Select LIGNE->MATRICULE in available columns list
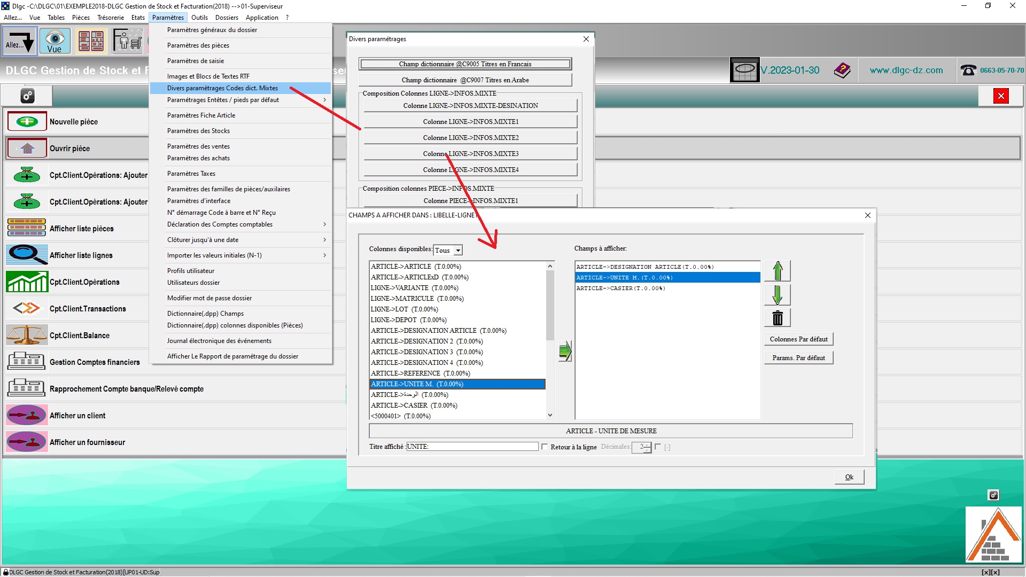The height and width of the screenshot is (577, 1026). (457, 299)
